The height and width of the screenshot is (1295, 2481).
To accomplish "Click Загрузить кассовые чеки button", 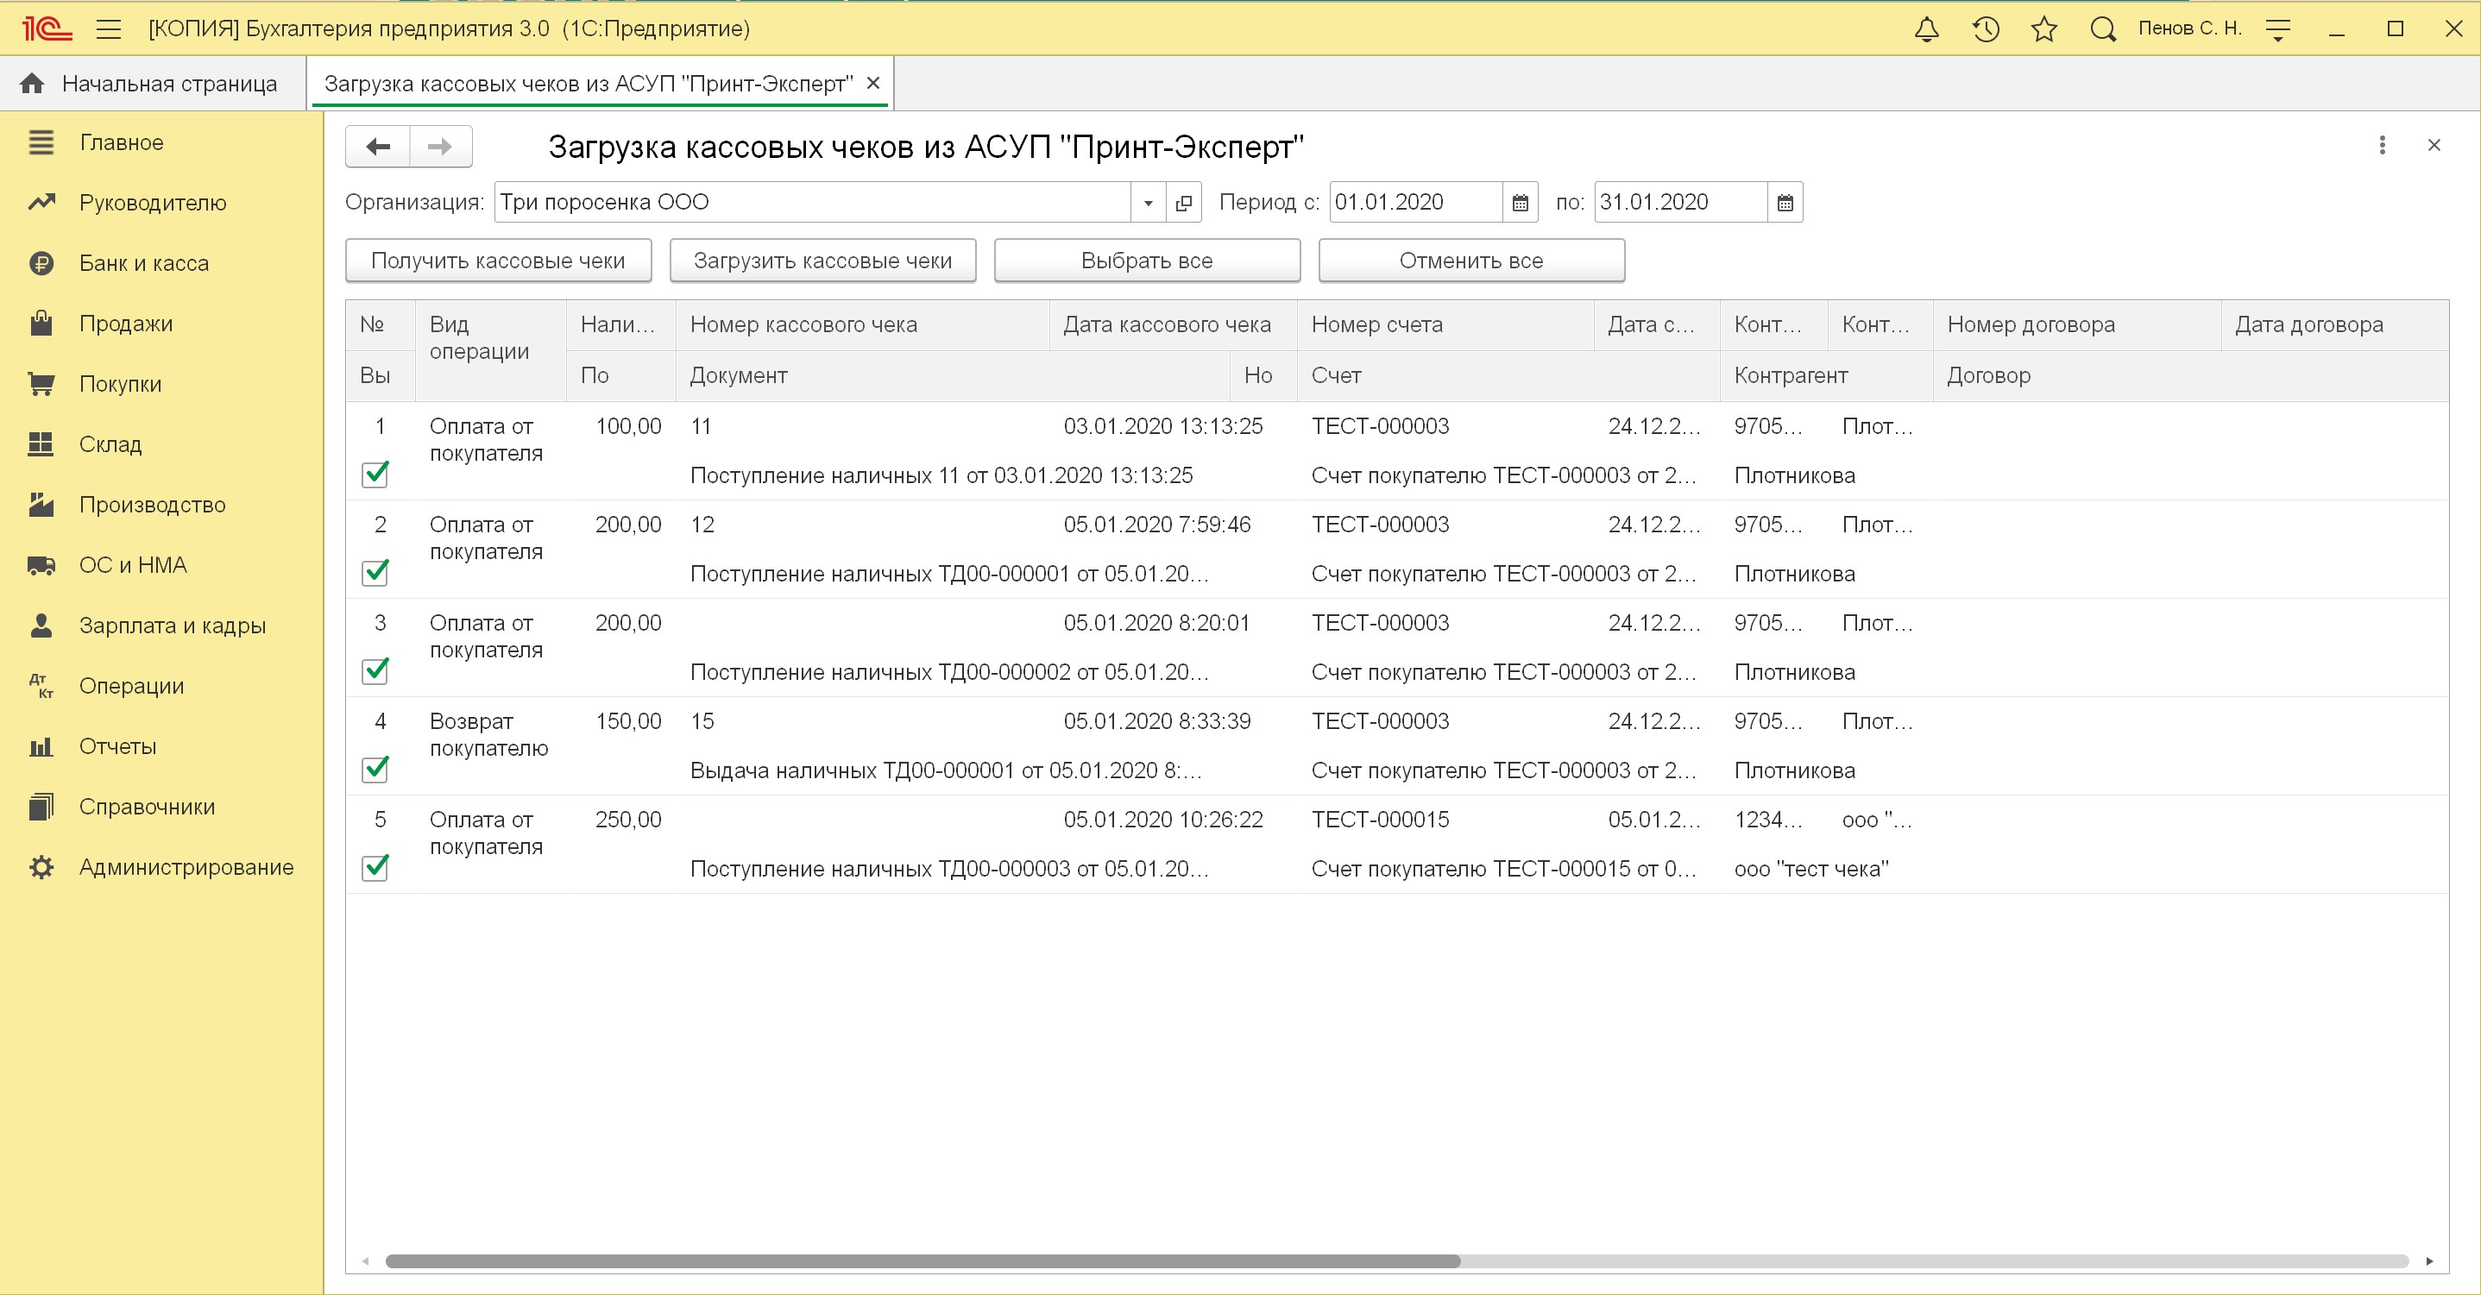I will 822,261.
